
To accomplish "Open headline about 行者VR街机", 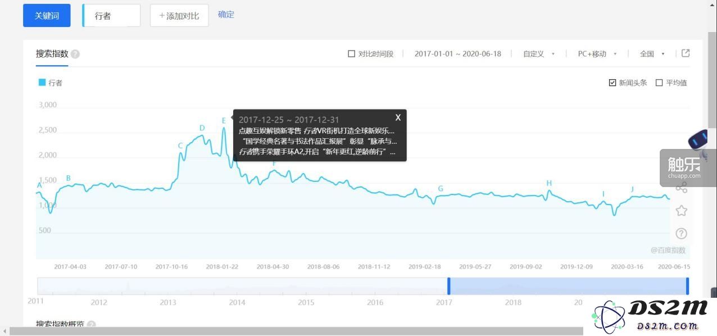I will (x=316, y=130).
